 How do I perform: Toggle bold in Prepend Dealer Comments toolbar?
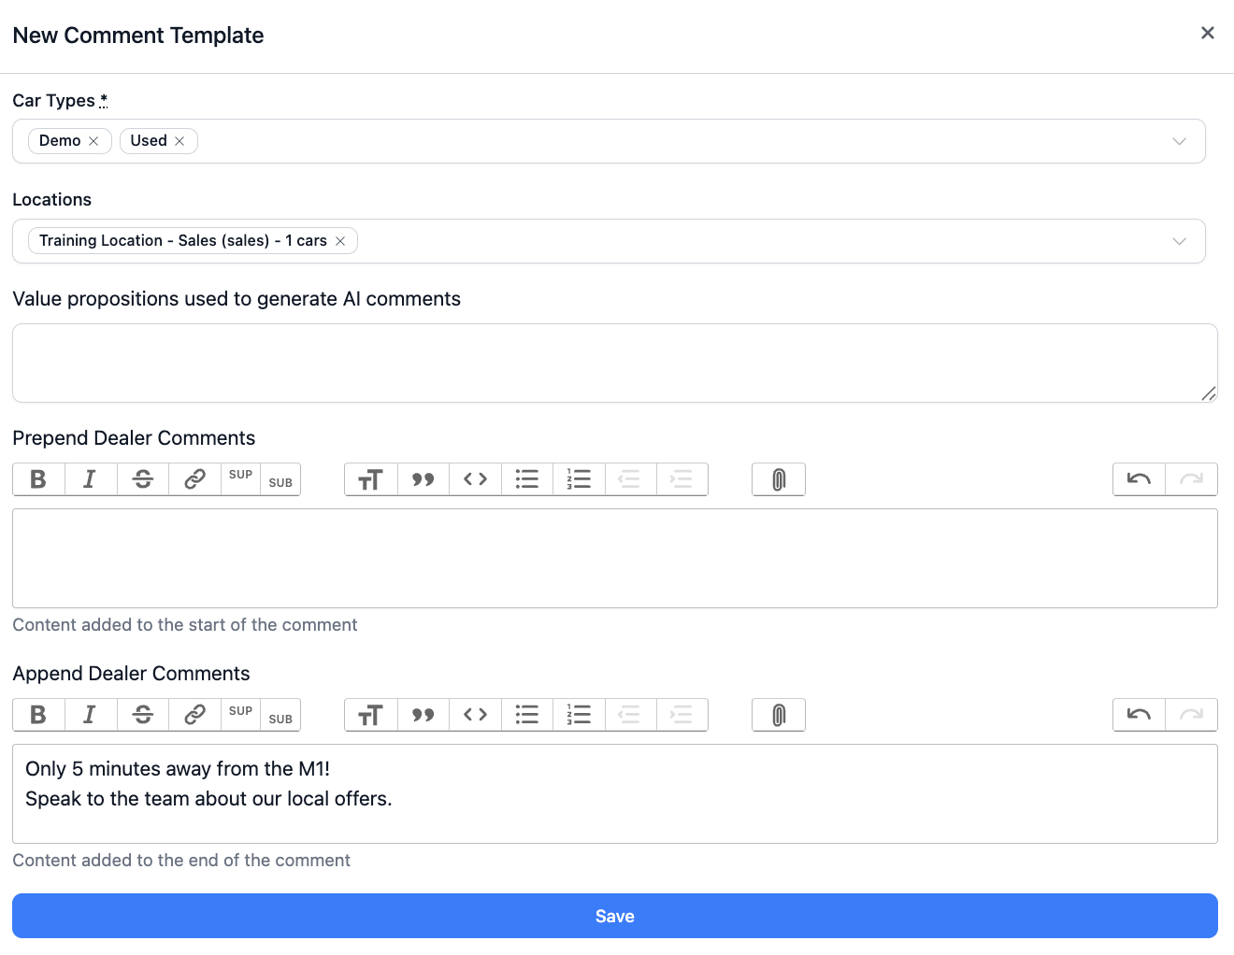(x=38, y=479)
